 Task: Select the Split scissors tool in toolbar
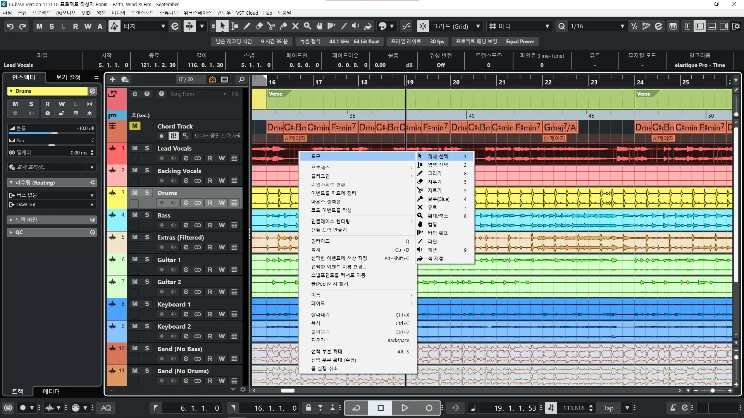point(271,26)
